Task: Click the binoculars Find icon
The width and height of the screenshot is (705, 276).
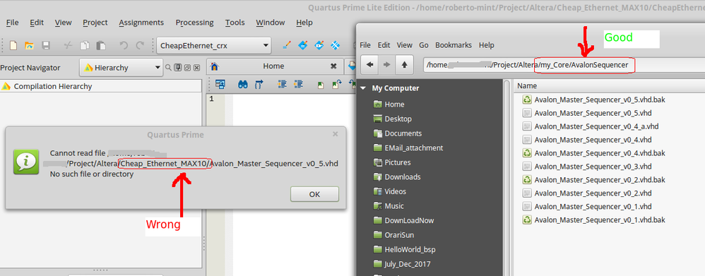Action: click(243, 84)
